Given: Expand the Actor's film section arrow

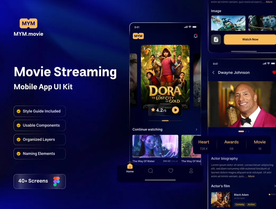Looking at the screenshot, I should (275, 186).
